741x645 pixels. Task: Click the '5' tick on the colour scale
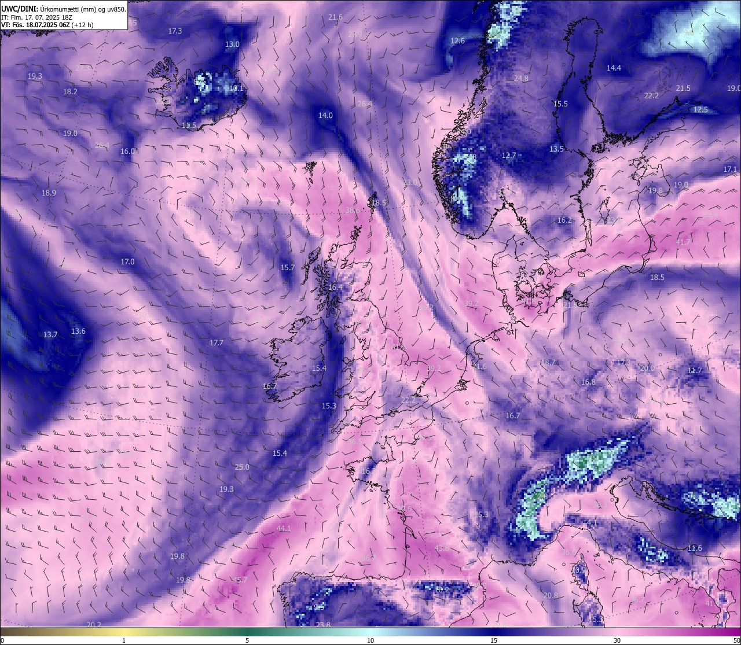(x=247, y=640)
